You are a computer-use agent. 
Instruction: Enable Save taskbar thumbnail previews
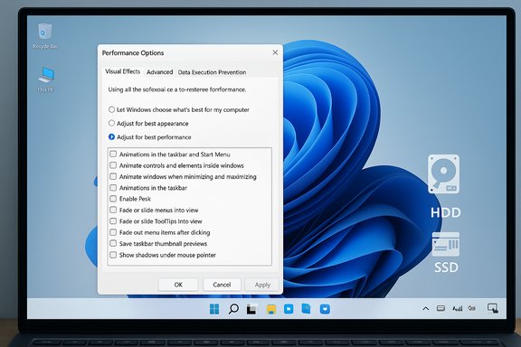[x=113, y=243]
